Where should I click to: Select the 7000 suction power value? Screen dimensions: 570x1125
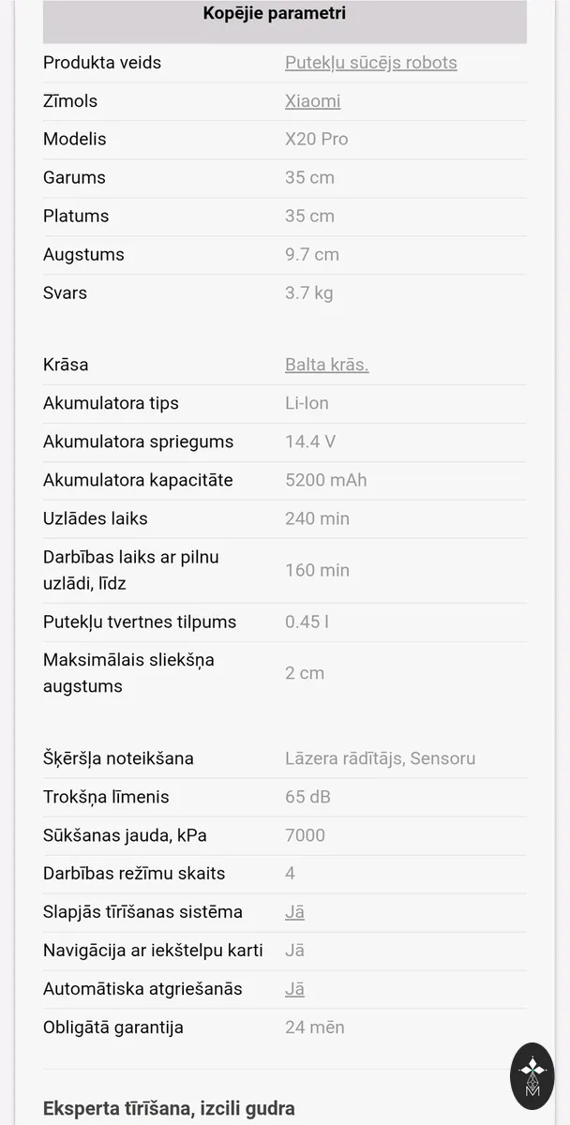306,835
